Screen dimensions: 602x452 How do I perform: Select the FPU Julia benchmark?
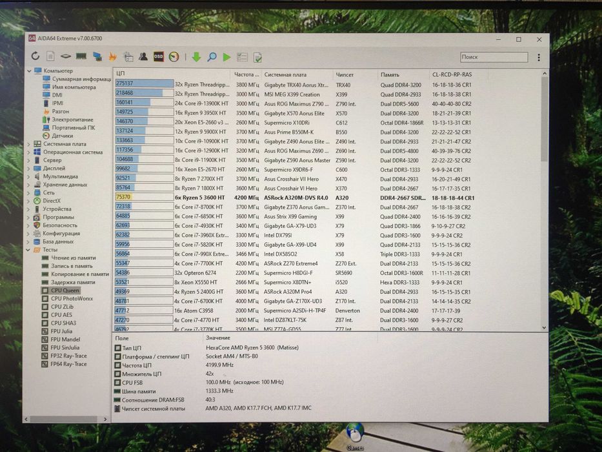[x=61, y=331]
